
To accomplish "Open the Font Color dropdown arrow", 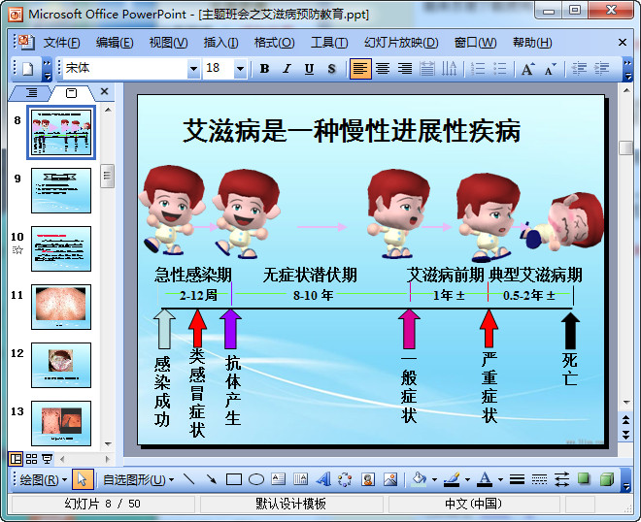I will coord(500,480).
